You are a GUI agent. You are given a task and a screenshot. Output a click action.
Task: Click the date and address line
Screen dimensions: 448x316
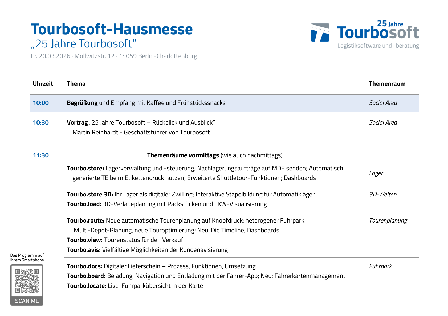point(114,56)
